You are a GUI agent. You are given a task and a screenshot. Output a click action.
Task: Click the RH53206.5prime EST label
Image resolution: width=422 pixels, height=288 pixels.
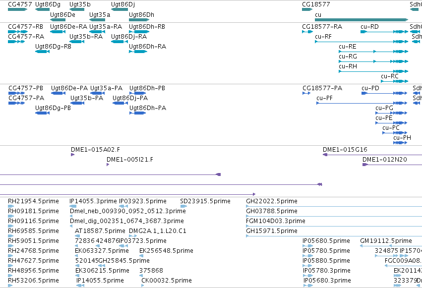tap(33, 281)
